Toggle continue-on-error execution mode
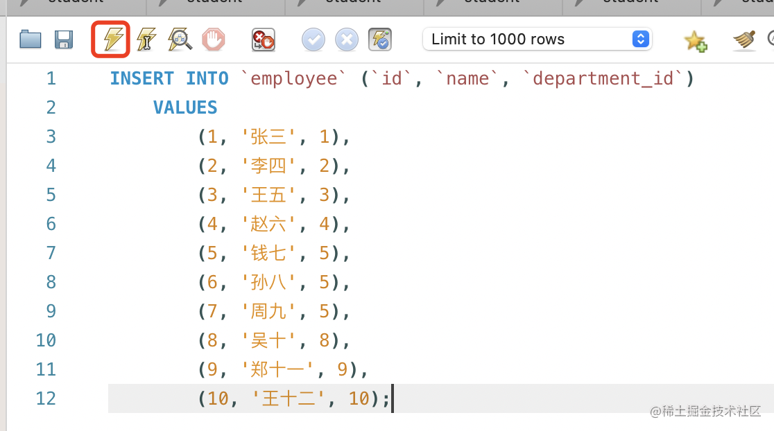Viewport: 774px width, 431px height. pyautogui.click(x=263, y=39)
